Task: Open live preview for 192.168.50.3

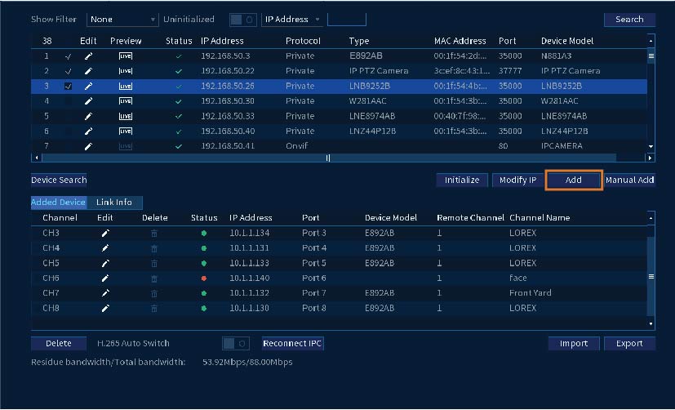Action: click(x=125, y=56)
